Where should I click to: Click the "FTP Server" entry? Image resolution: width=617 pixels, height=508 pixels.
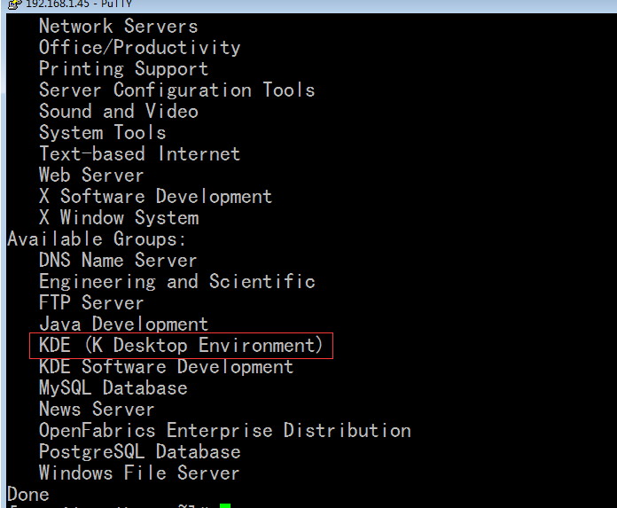pyautogui.click(x=91, y=303)
